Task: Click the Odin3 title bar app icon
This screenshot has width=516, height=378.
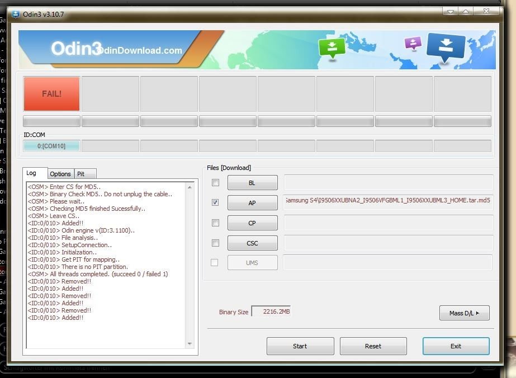Action: (x=16, y=15)
